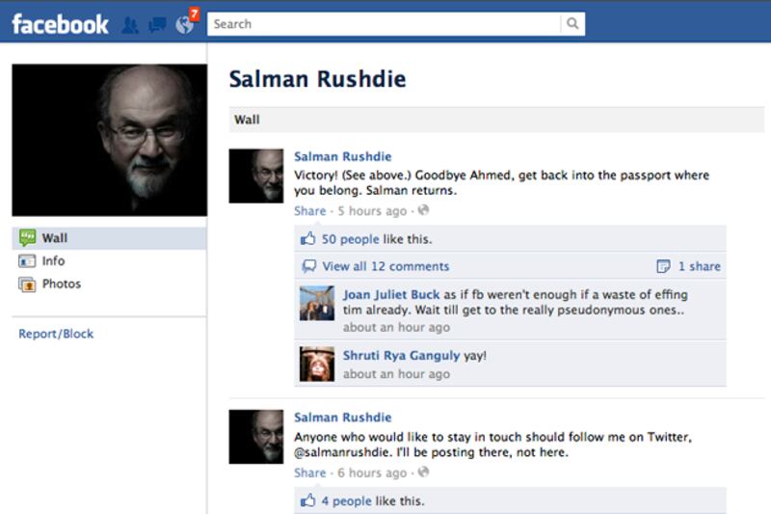Open Joan Juliet Buck's profile name

(x=391, y=294)
